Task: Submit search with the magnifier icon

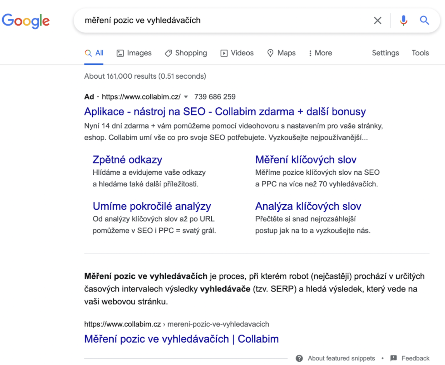Action: pyautogui.click(x=424, y=21)
